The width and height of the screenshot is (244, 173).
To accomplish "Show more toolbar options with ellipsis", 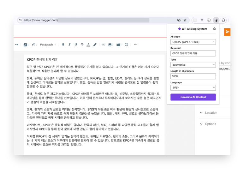I will pyautogui.click(x=135, y=45).
